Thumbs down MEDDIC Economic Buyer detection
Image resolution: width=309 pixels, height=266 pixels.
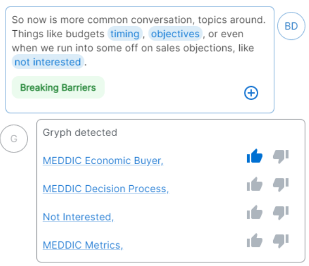(281, 157)
